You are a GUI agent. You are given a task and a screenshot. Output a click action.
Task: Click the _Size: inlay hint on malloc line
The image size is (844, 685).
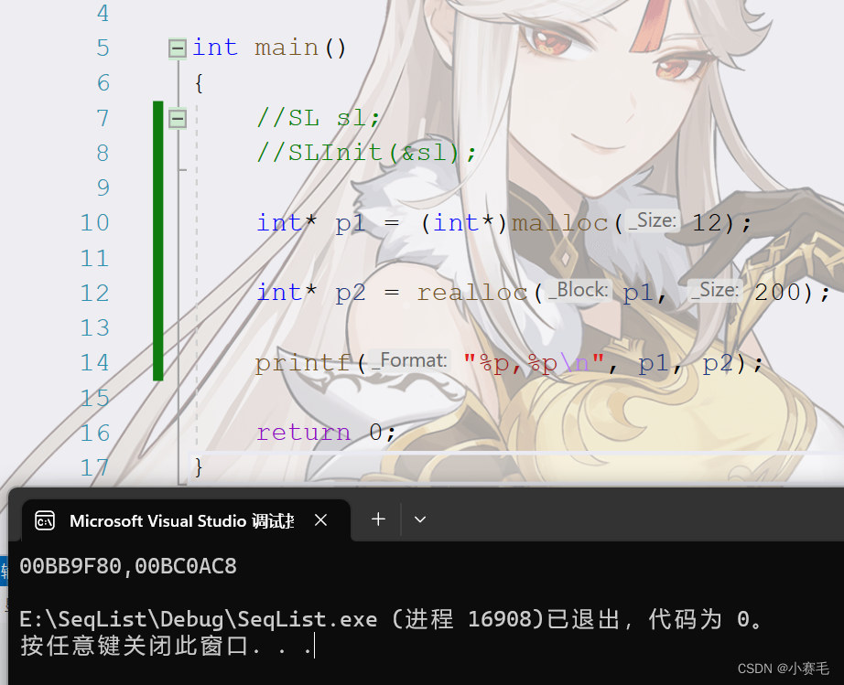[x=653, y=221]
